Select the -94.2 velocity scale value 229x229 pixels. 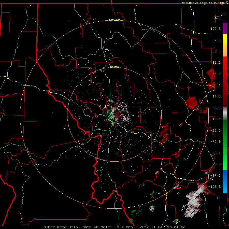coord(216,176)
